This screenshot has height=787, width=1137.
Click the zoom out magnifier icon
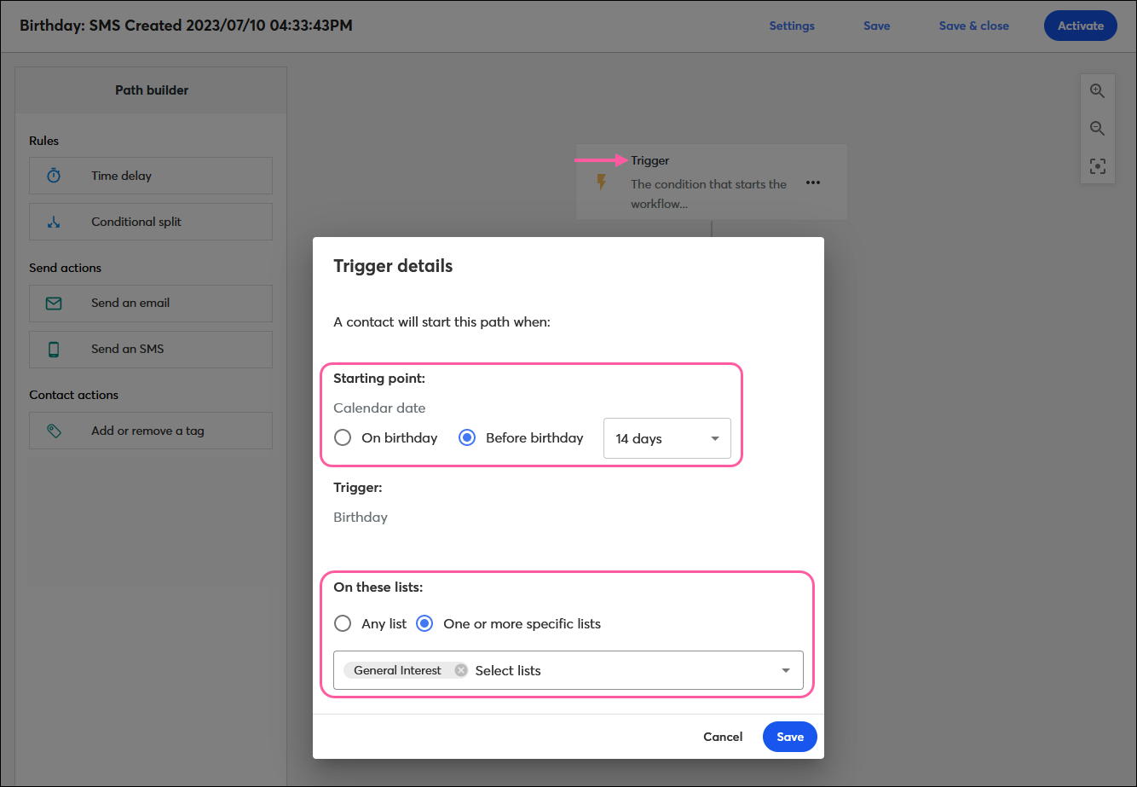coord(1098,128)
